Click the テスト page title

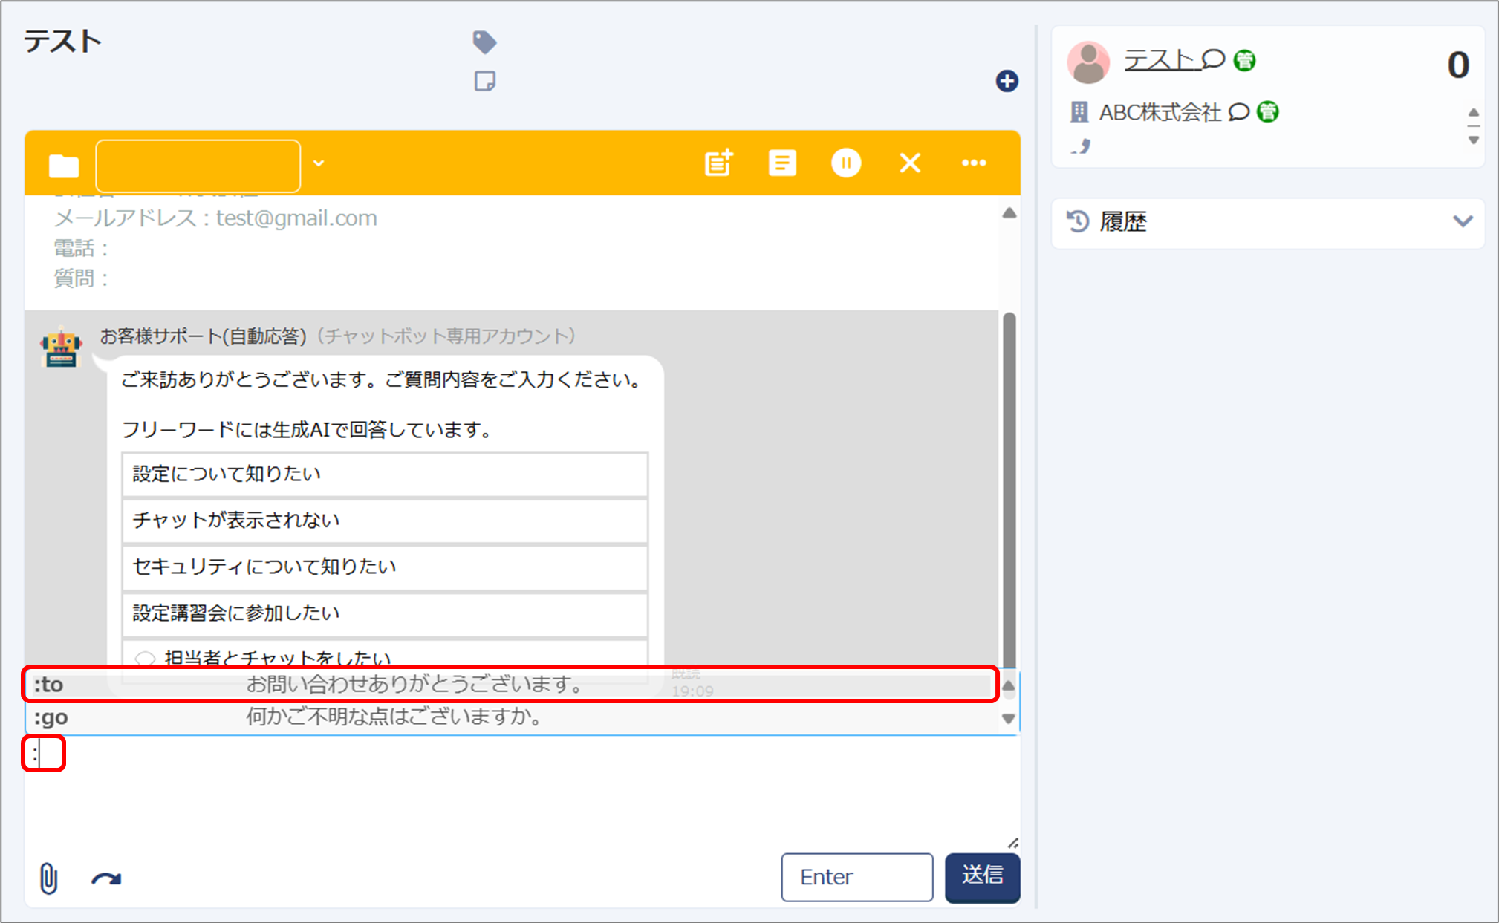[x=62, y=41]
